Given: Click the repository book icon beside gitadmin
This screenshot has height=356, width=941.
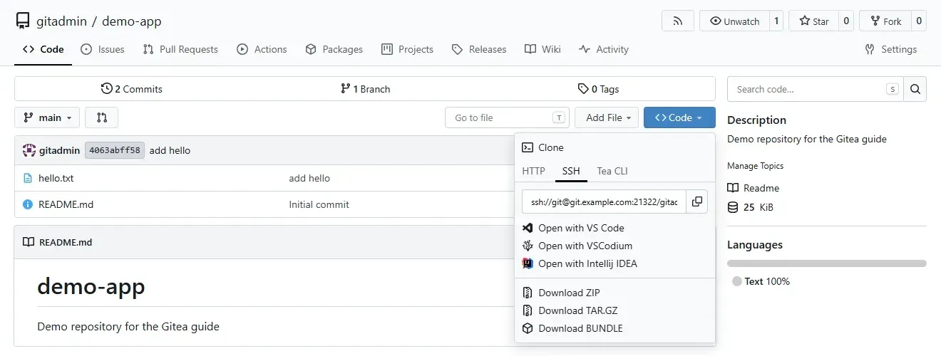Looking at the screenshot, I should coord(23,21).
